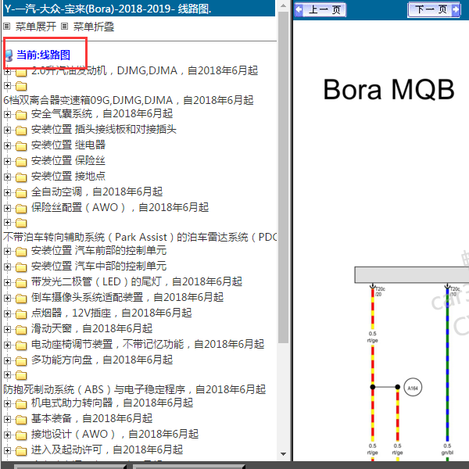The image size is (469, 469).
Task: Expand the 保险丝配置（AWO）node
Action: pos(7,208)
